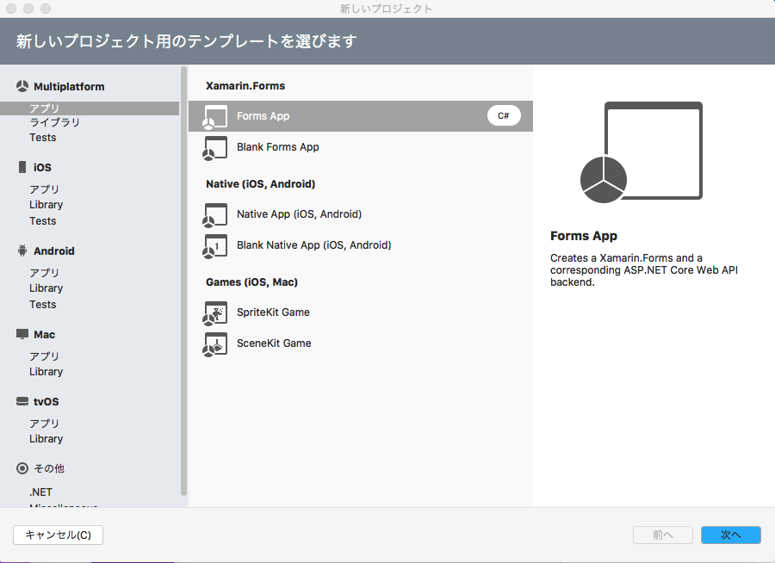Click the template description paragraph
The width and height of the screenshot is (775, 563).
(644, 270)
